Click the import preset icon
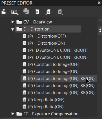The height and width of the screenshot is (119, 102). click(x=4, y=11)
